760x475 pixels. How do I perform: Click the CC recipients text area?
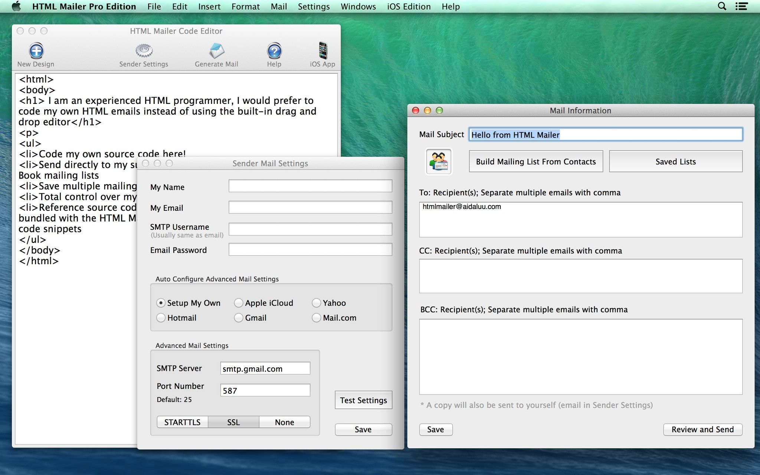(581, 276)
